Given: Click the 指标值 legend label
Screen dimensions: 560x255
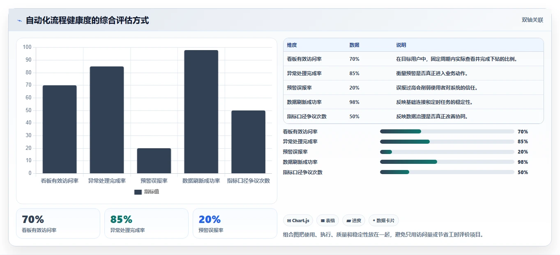Looking at the screenshot, I should pyautogui.click(x=152, y=192).
